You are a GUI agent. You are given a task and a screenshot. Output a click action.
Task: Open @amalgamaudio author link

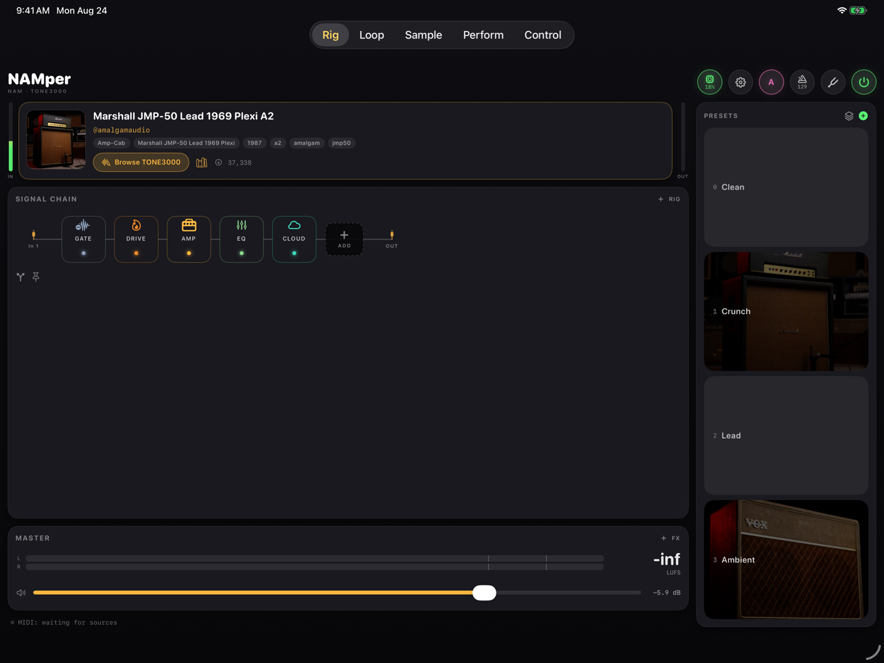click(x=121, y=130)
